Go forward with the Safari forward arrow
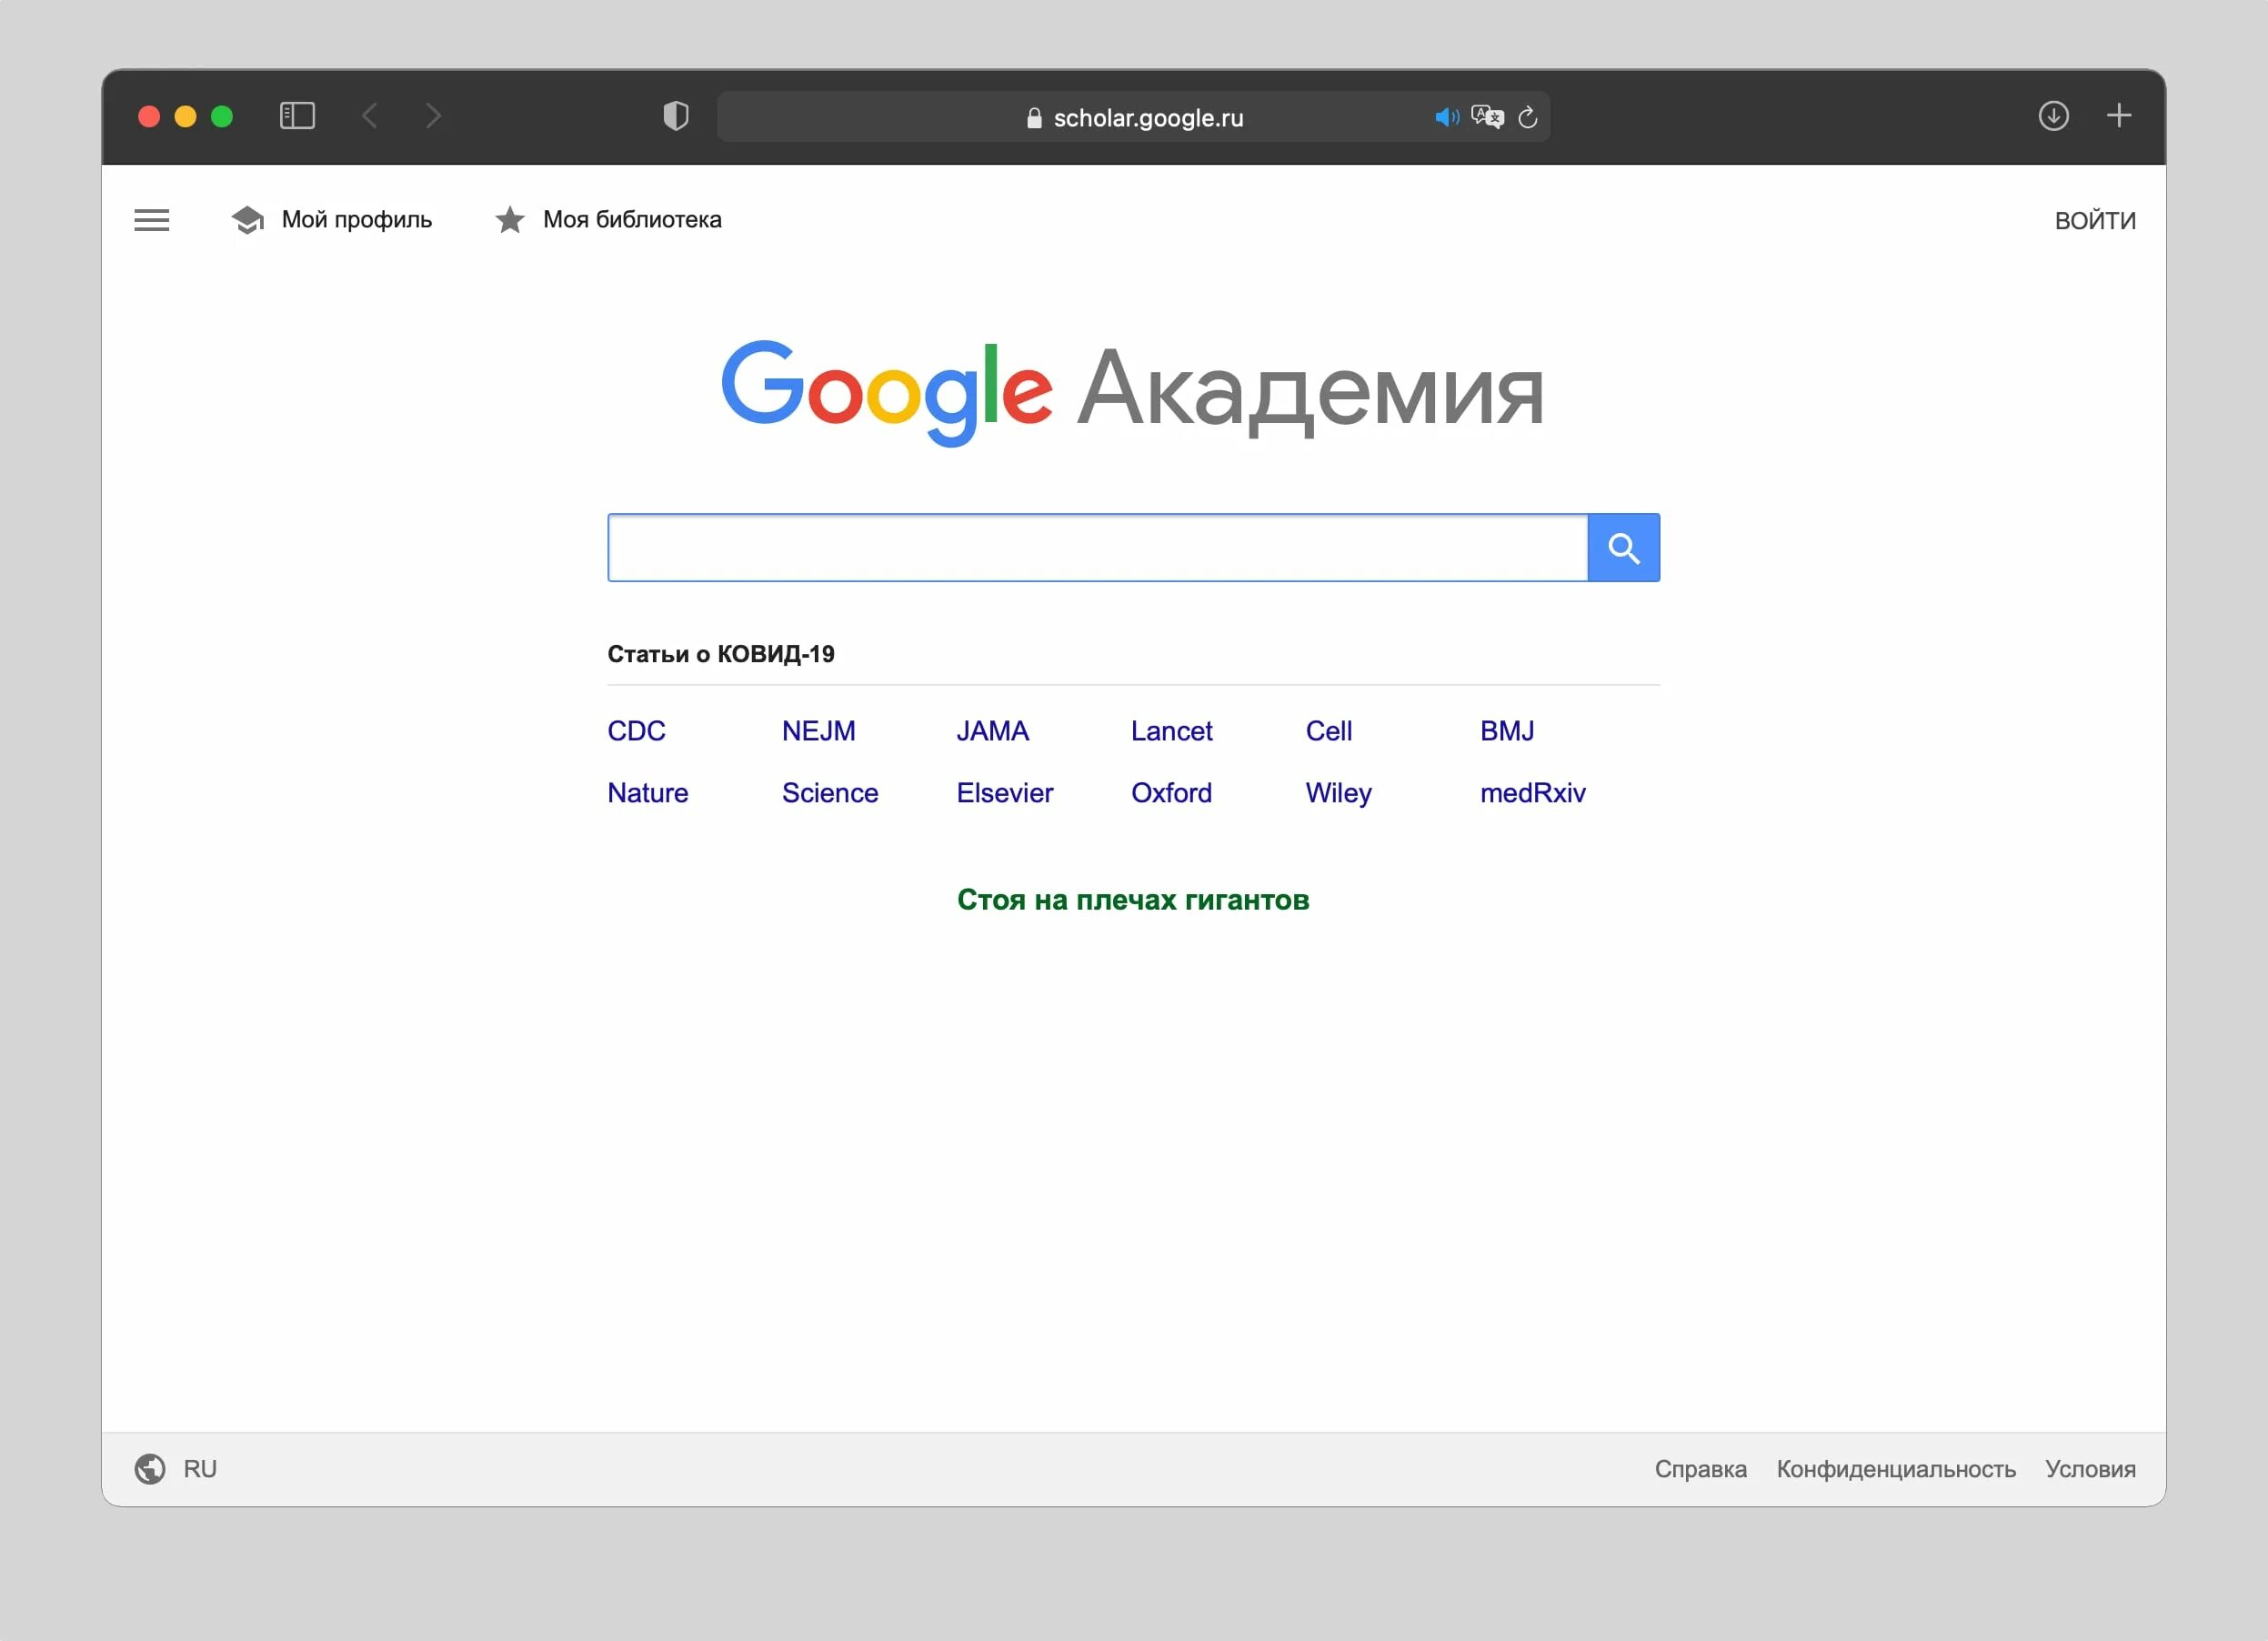Screen dimensions: 2268x1641 (433, 116)
